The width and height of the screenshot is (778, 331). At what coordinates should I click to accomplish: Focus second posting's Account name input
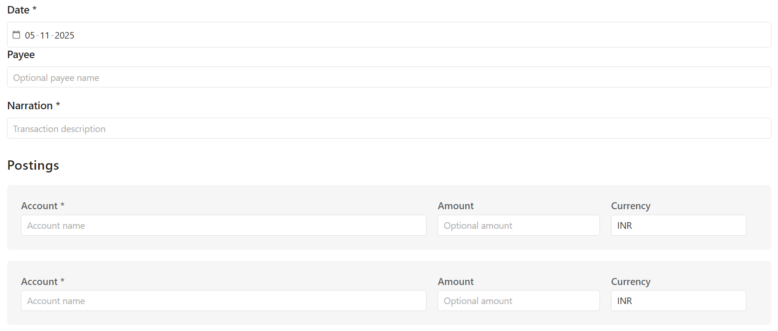coord(223,301)
